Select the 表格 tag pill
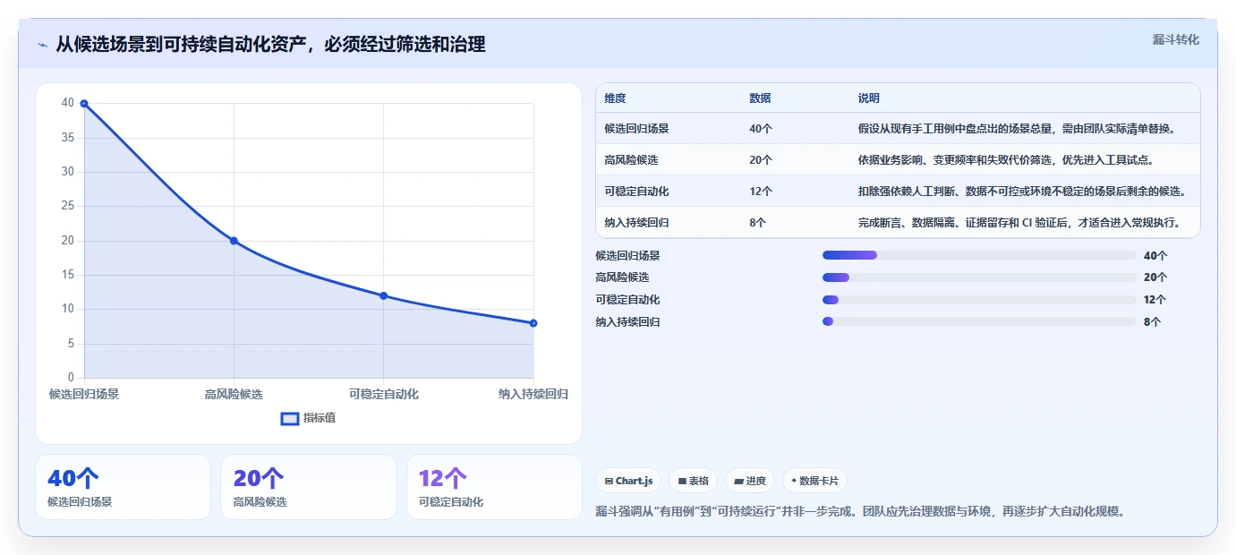The width and height of the screenshot is (1236, 555). coord(694,481)
